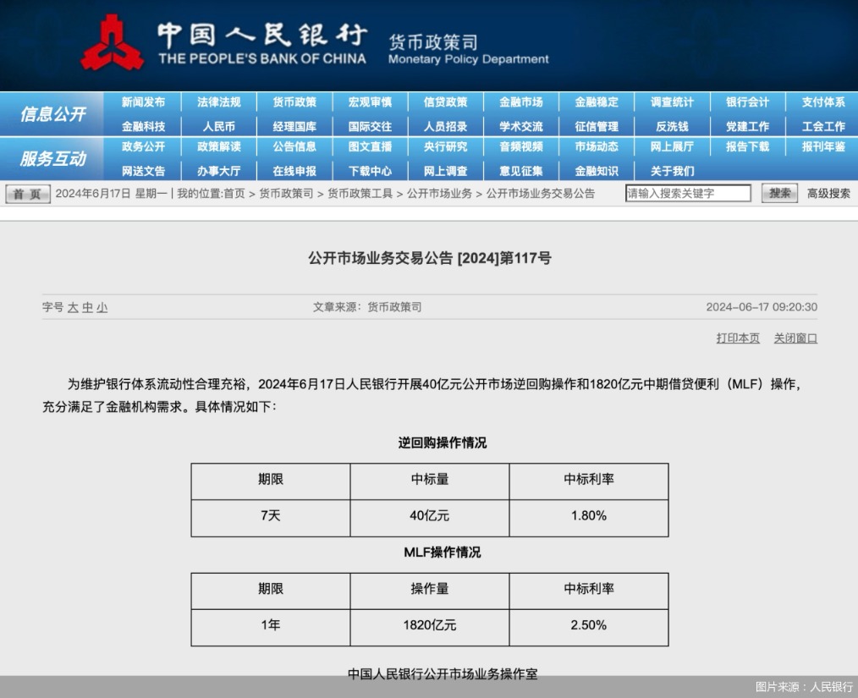
Task: Focus the search keyword input field
Action: [688, 193]
